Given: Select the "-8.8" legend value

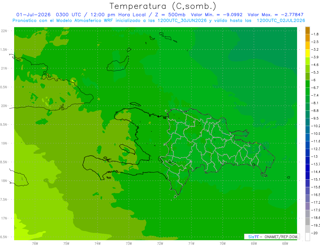Looking at the screenshot, I should pos(315,111).
